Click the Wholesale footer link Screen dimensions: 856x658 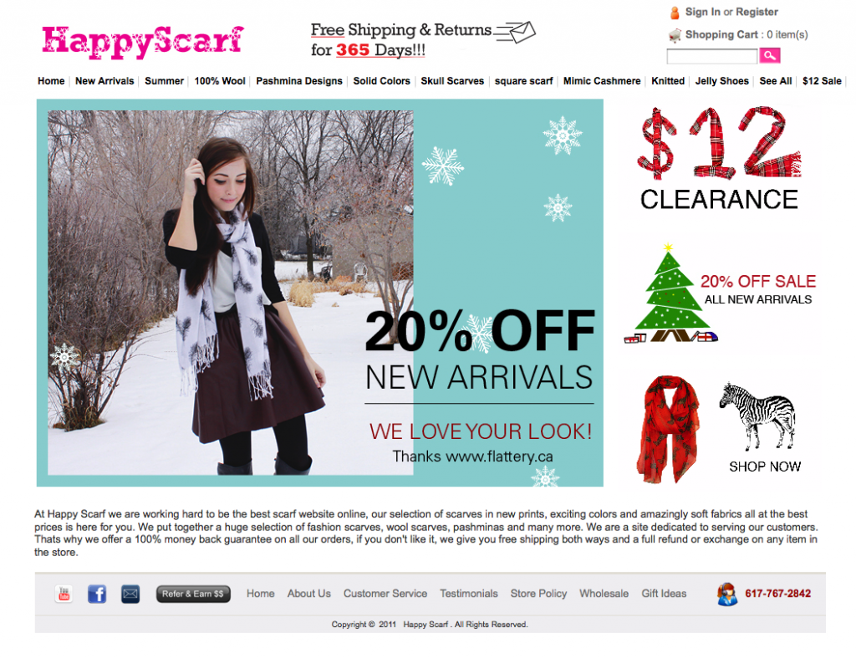point(604,594)
